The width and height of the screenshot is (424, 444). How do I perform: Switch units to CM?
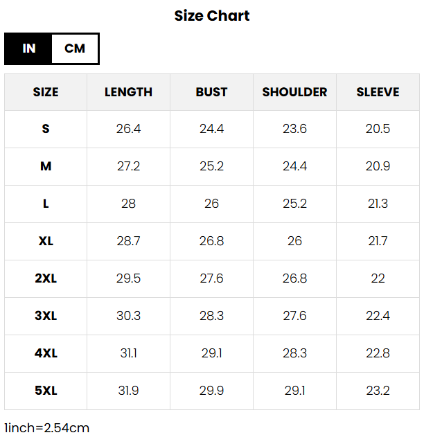click(75, 48)
